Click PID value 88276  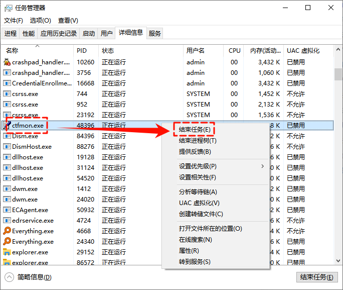coord(86,147)
